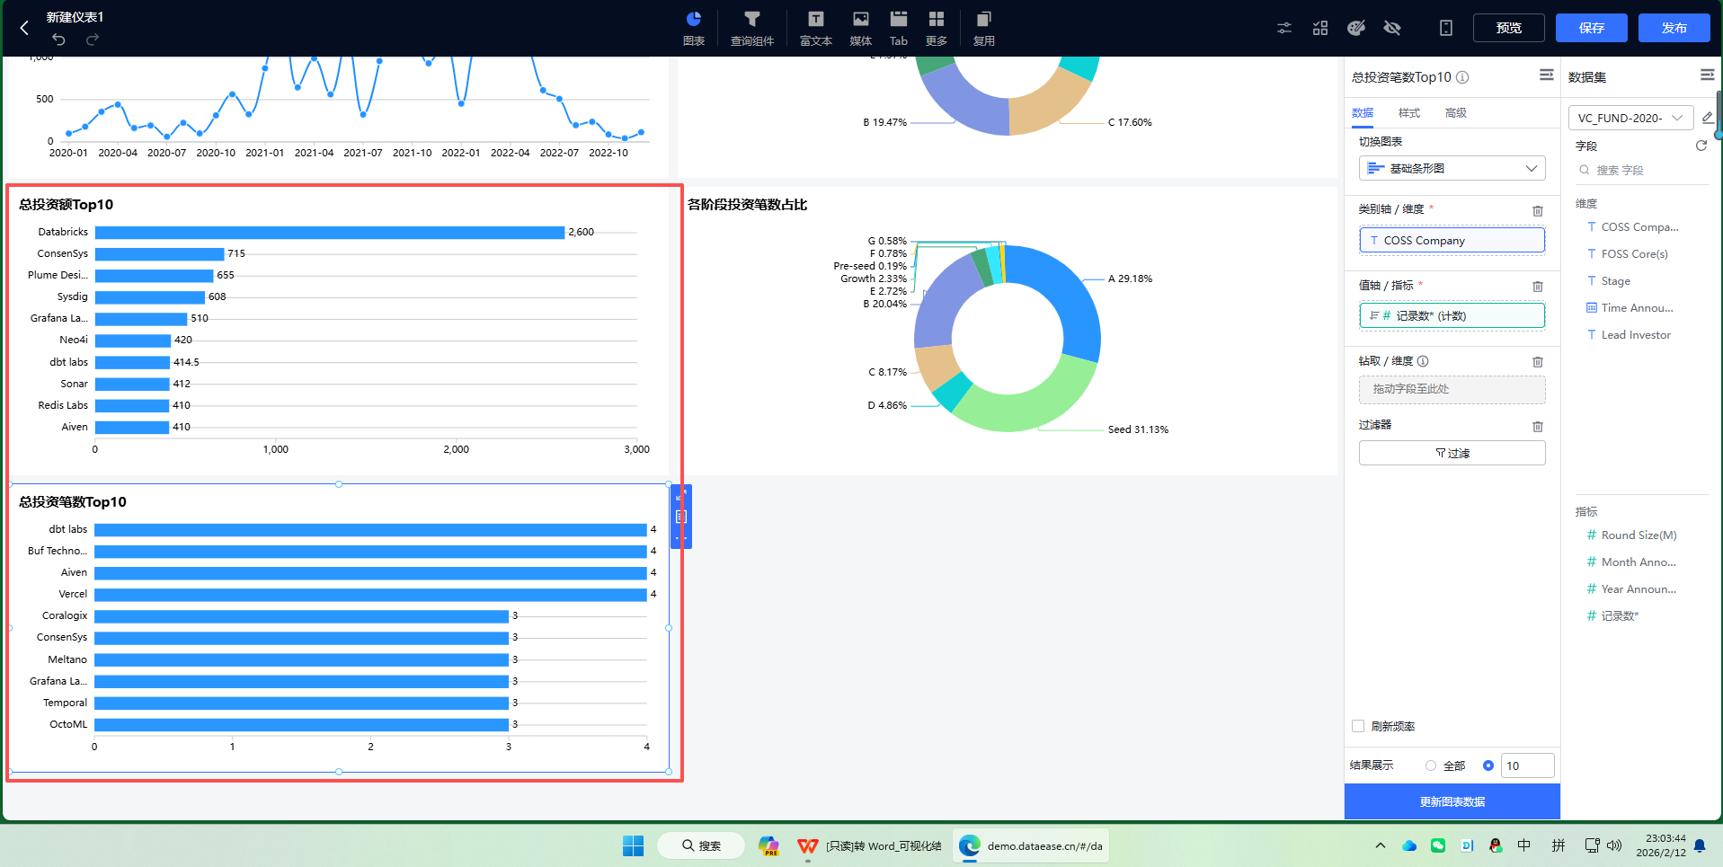Open the VC_FUND-2020- dataset dropdown
Viewport: 1723px width, 867px height.
click(1631, 118)
